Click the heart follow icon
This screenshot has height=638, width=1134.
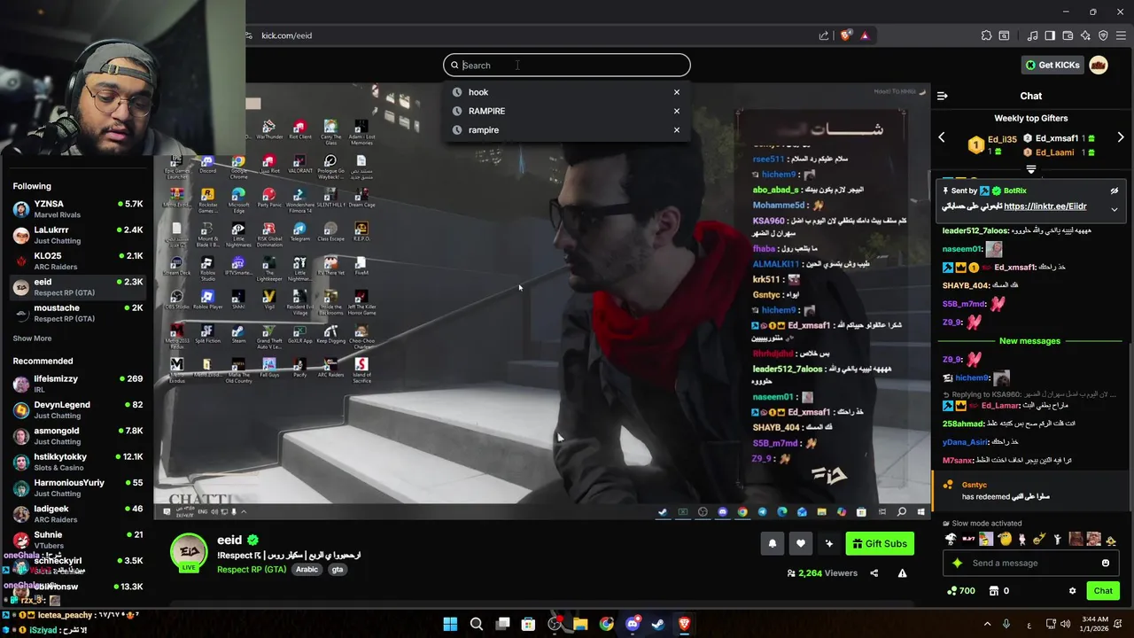click(x=801, y=544)
